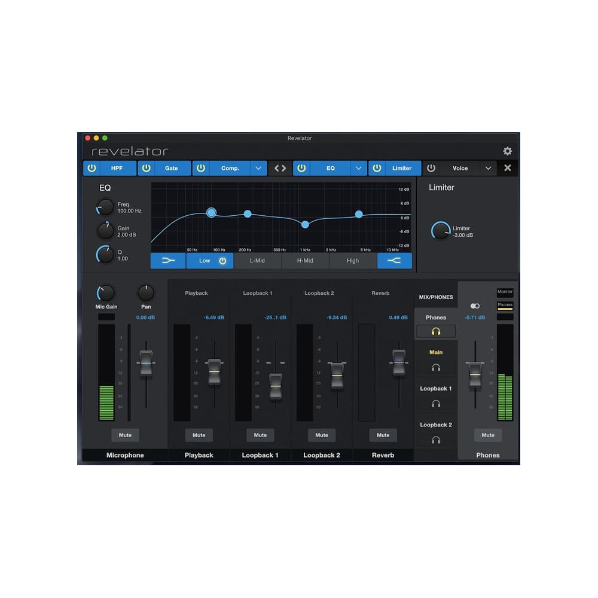
Task: Select the EQ tab
Action: click(x=330, y=168)
